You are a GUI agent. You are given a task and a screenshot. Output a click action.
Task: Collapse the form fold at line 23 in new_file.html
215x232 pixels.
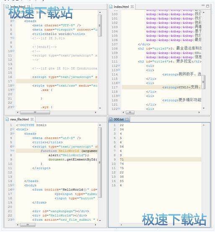coord(13,219)
